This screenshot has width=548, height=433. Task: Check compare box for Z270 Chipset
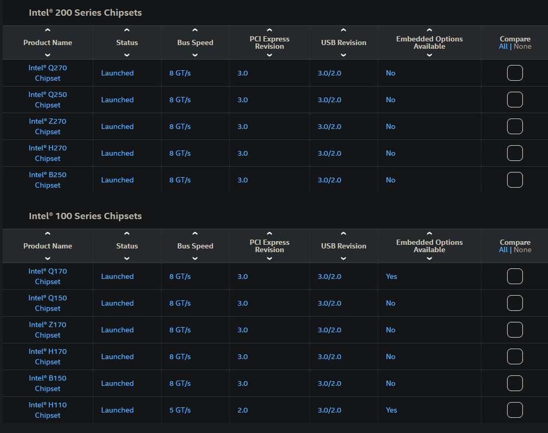tap(515, 127)
